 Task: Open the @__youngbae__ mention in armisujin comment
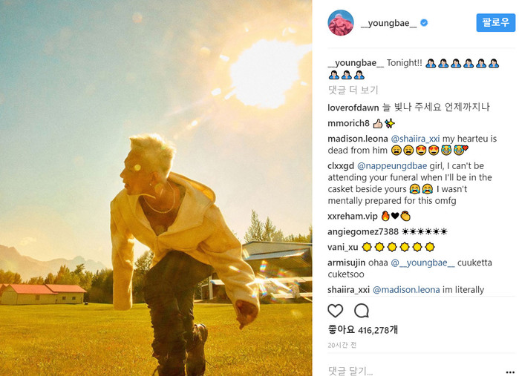click(423, 263)
